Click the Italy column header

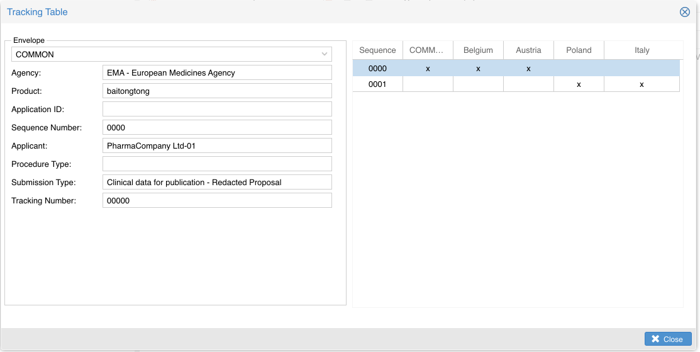[642, 50]
